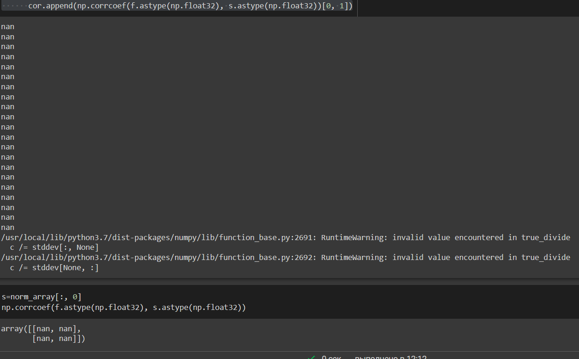The width and height of the screenshot is (579, 359).
Task: Click the 0 сек execution time label
Action: pos(331,356)
